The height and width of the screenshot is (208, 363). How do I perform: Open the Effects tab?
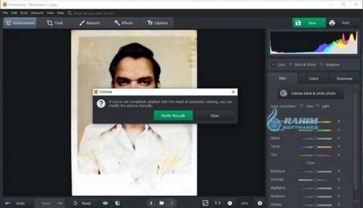click(x=123, y=23)
